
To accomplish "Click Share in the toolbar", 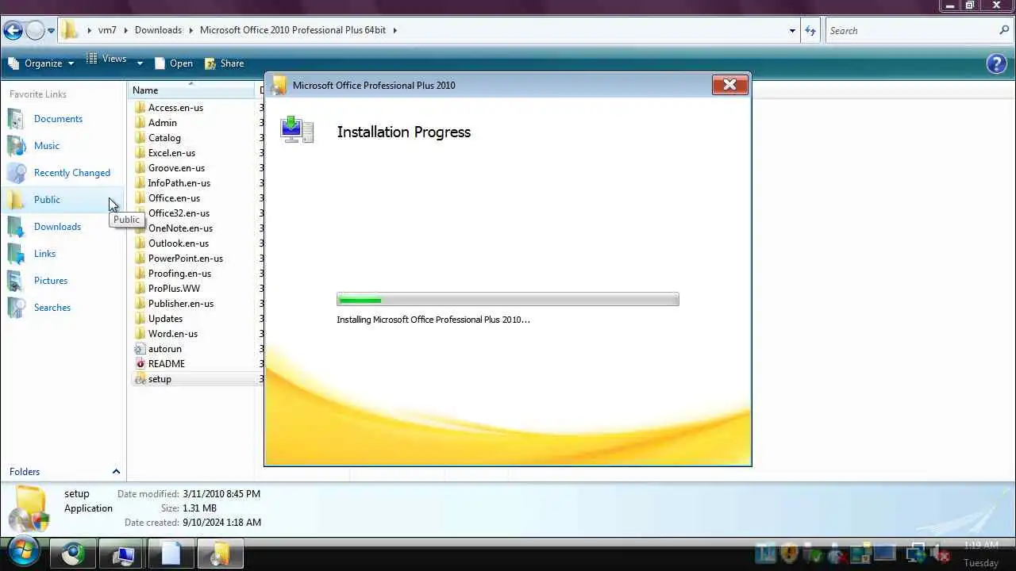I will [x=225, y=63].
